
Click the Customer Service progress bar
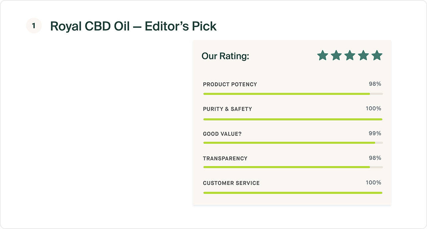[x=293, y=193]
